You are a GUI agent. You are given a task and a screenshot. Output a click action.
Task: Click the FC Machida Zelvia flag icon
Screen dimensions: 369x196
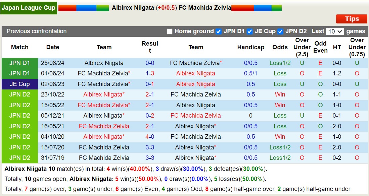click(x=257, y=8)
